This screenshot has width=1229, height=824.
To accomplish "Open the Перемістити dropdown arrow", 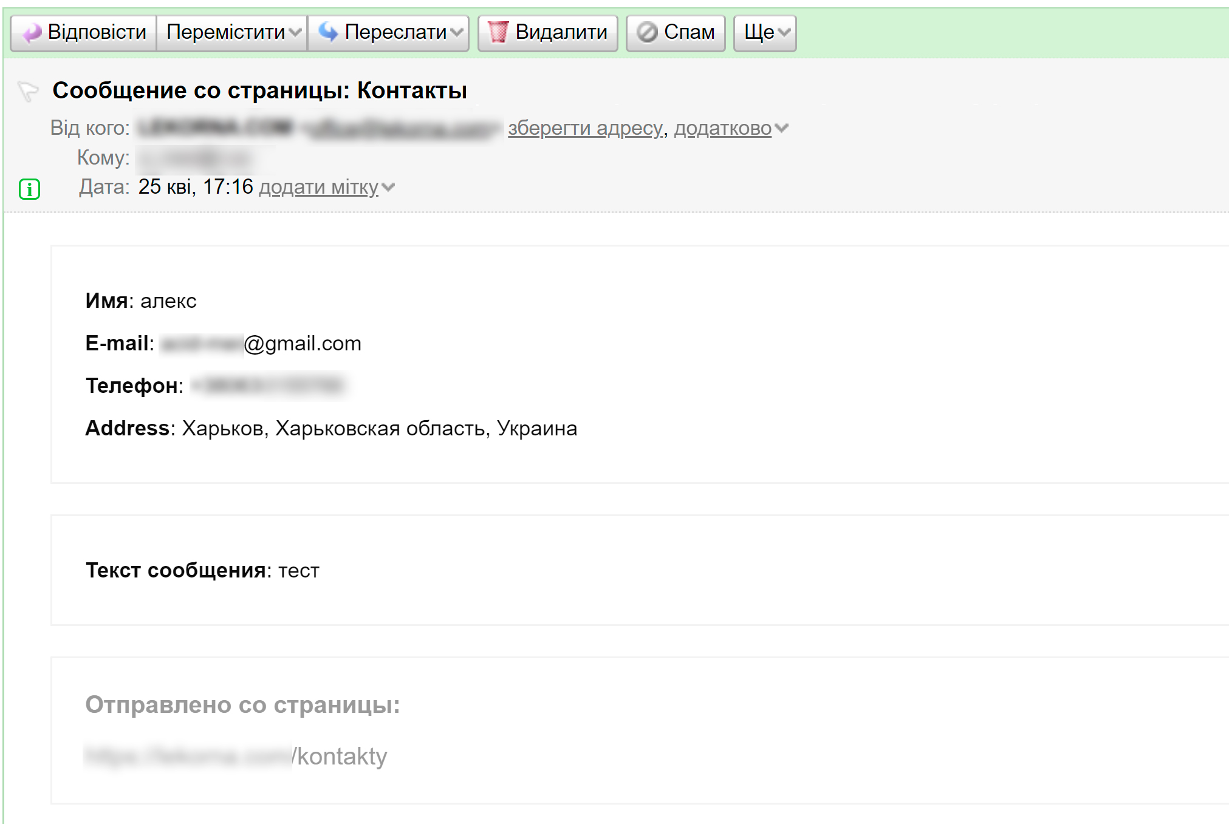I will coord(295,32).
